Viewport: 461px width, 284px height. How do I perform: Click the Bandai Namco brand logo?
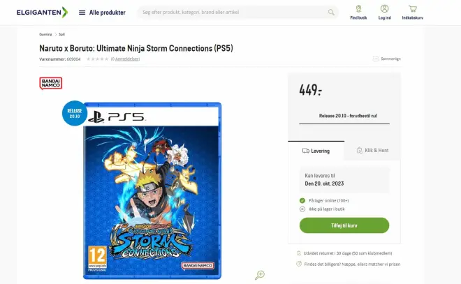click(x=50, y=83)
